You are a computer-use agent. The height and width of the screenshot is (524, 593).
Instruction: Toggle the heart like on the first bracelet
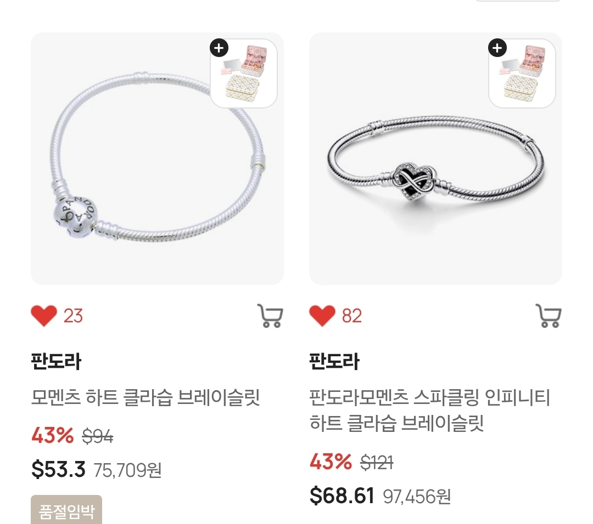click(x=44, y=316)
